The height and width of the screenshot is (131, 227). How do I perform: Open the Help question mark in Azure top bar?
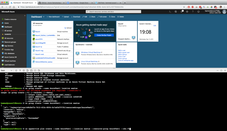pyautogui.click(x=193, y=12)
